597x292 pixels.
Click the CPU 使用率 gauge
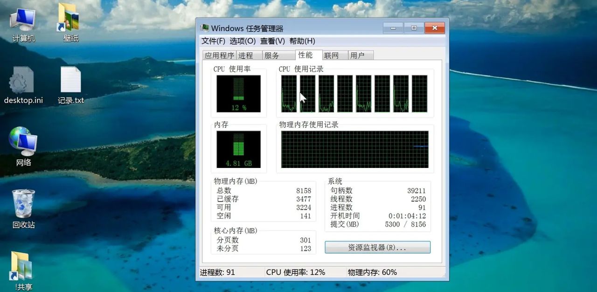238,93
